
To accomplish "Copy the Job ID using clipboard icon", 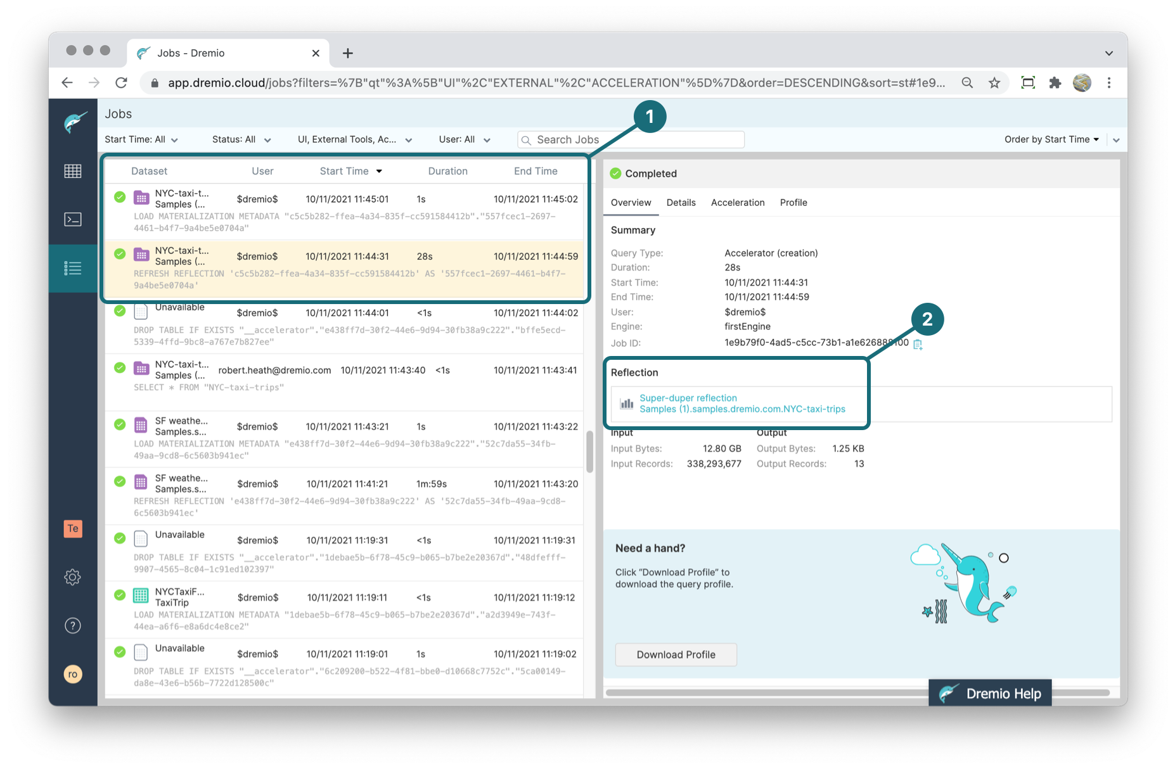I will pyautogui.click(x=917, y=344).
